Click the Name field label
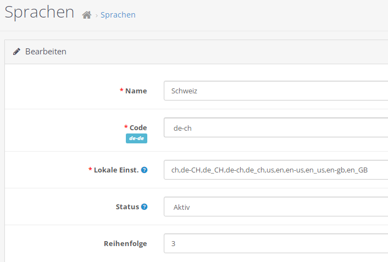The height and width of the screenshot is (262, 388). coord(136,91)
